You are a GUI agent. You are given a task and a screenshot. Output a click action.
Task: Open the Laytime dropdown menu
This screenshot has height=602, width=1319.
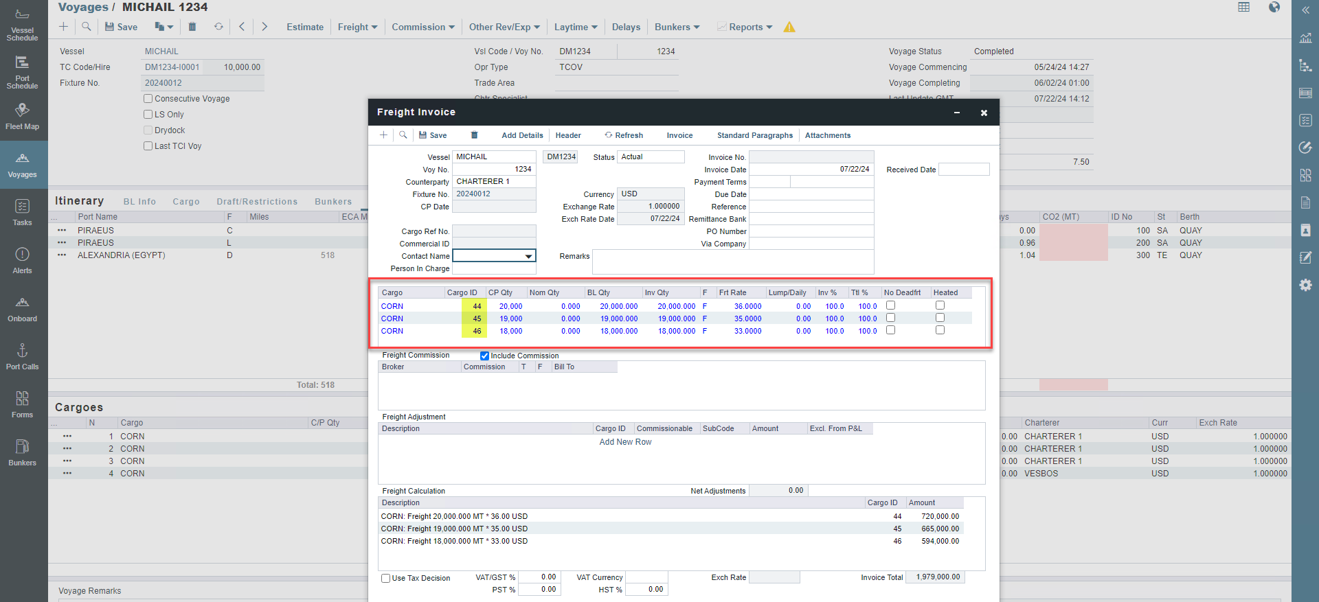click(576, 27)
